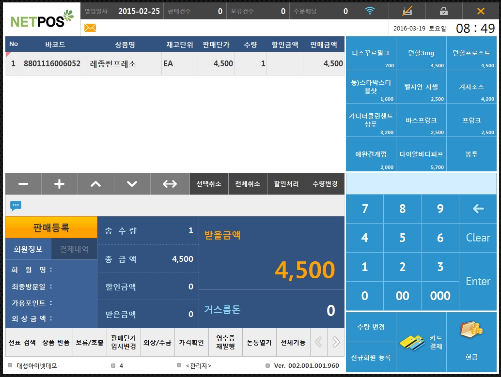The image size is (501, 377).
Task: Click the minus quantity button
Action: pyautogui.click(x=23, y=184)
